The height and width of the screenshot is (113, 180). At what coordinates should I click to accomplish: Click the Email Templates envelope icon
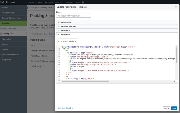pyautogui.click(x=1, y=29)
